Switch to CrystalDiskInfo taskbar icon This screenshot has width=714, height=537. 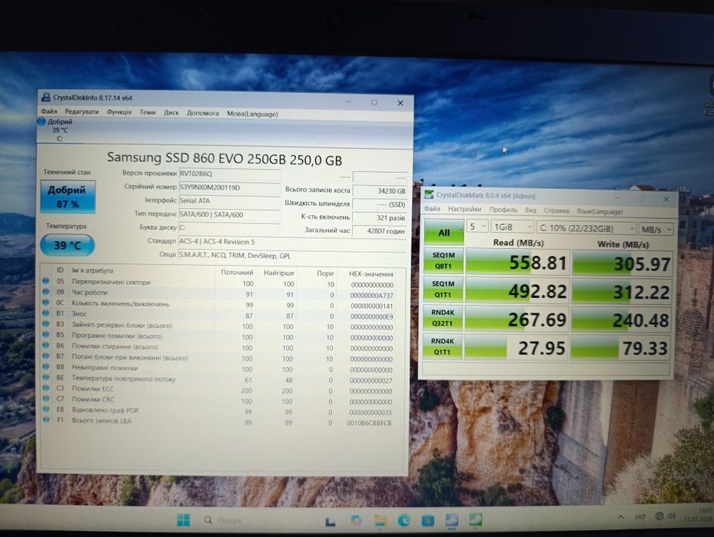coord(452,519)
